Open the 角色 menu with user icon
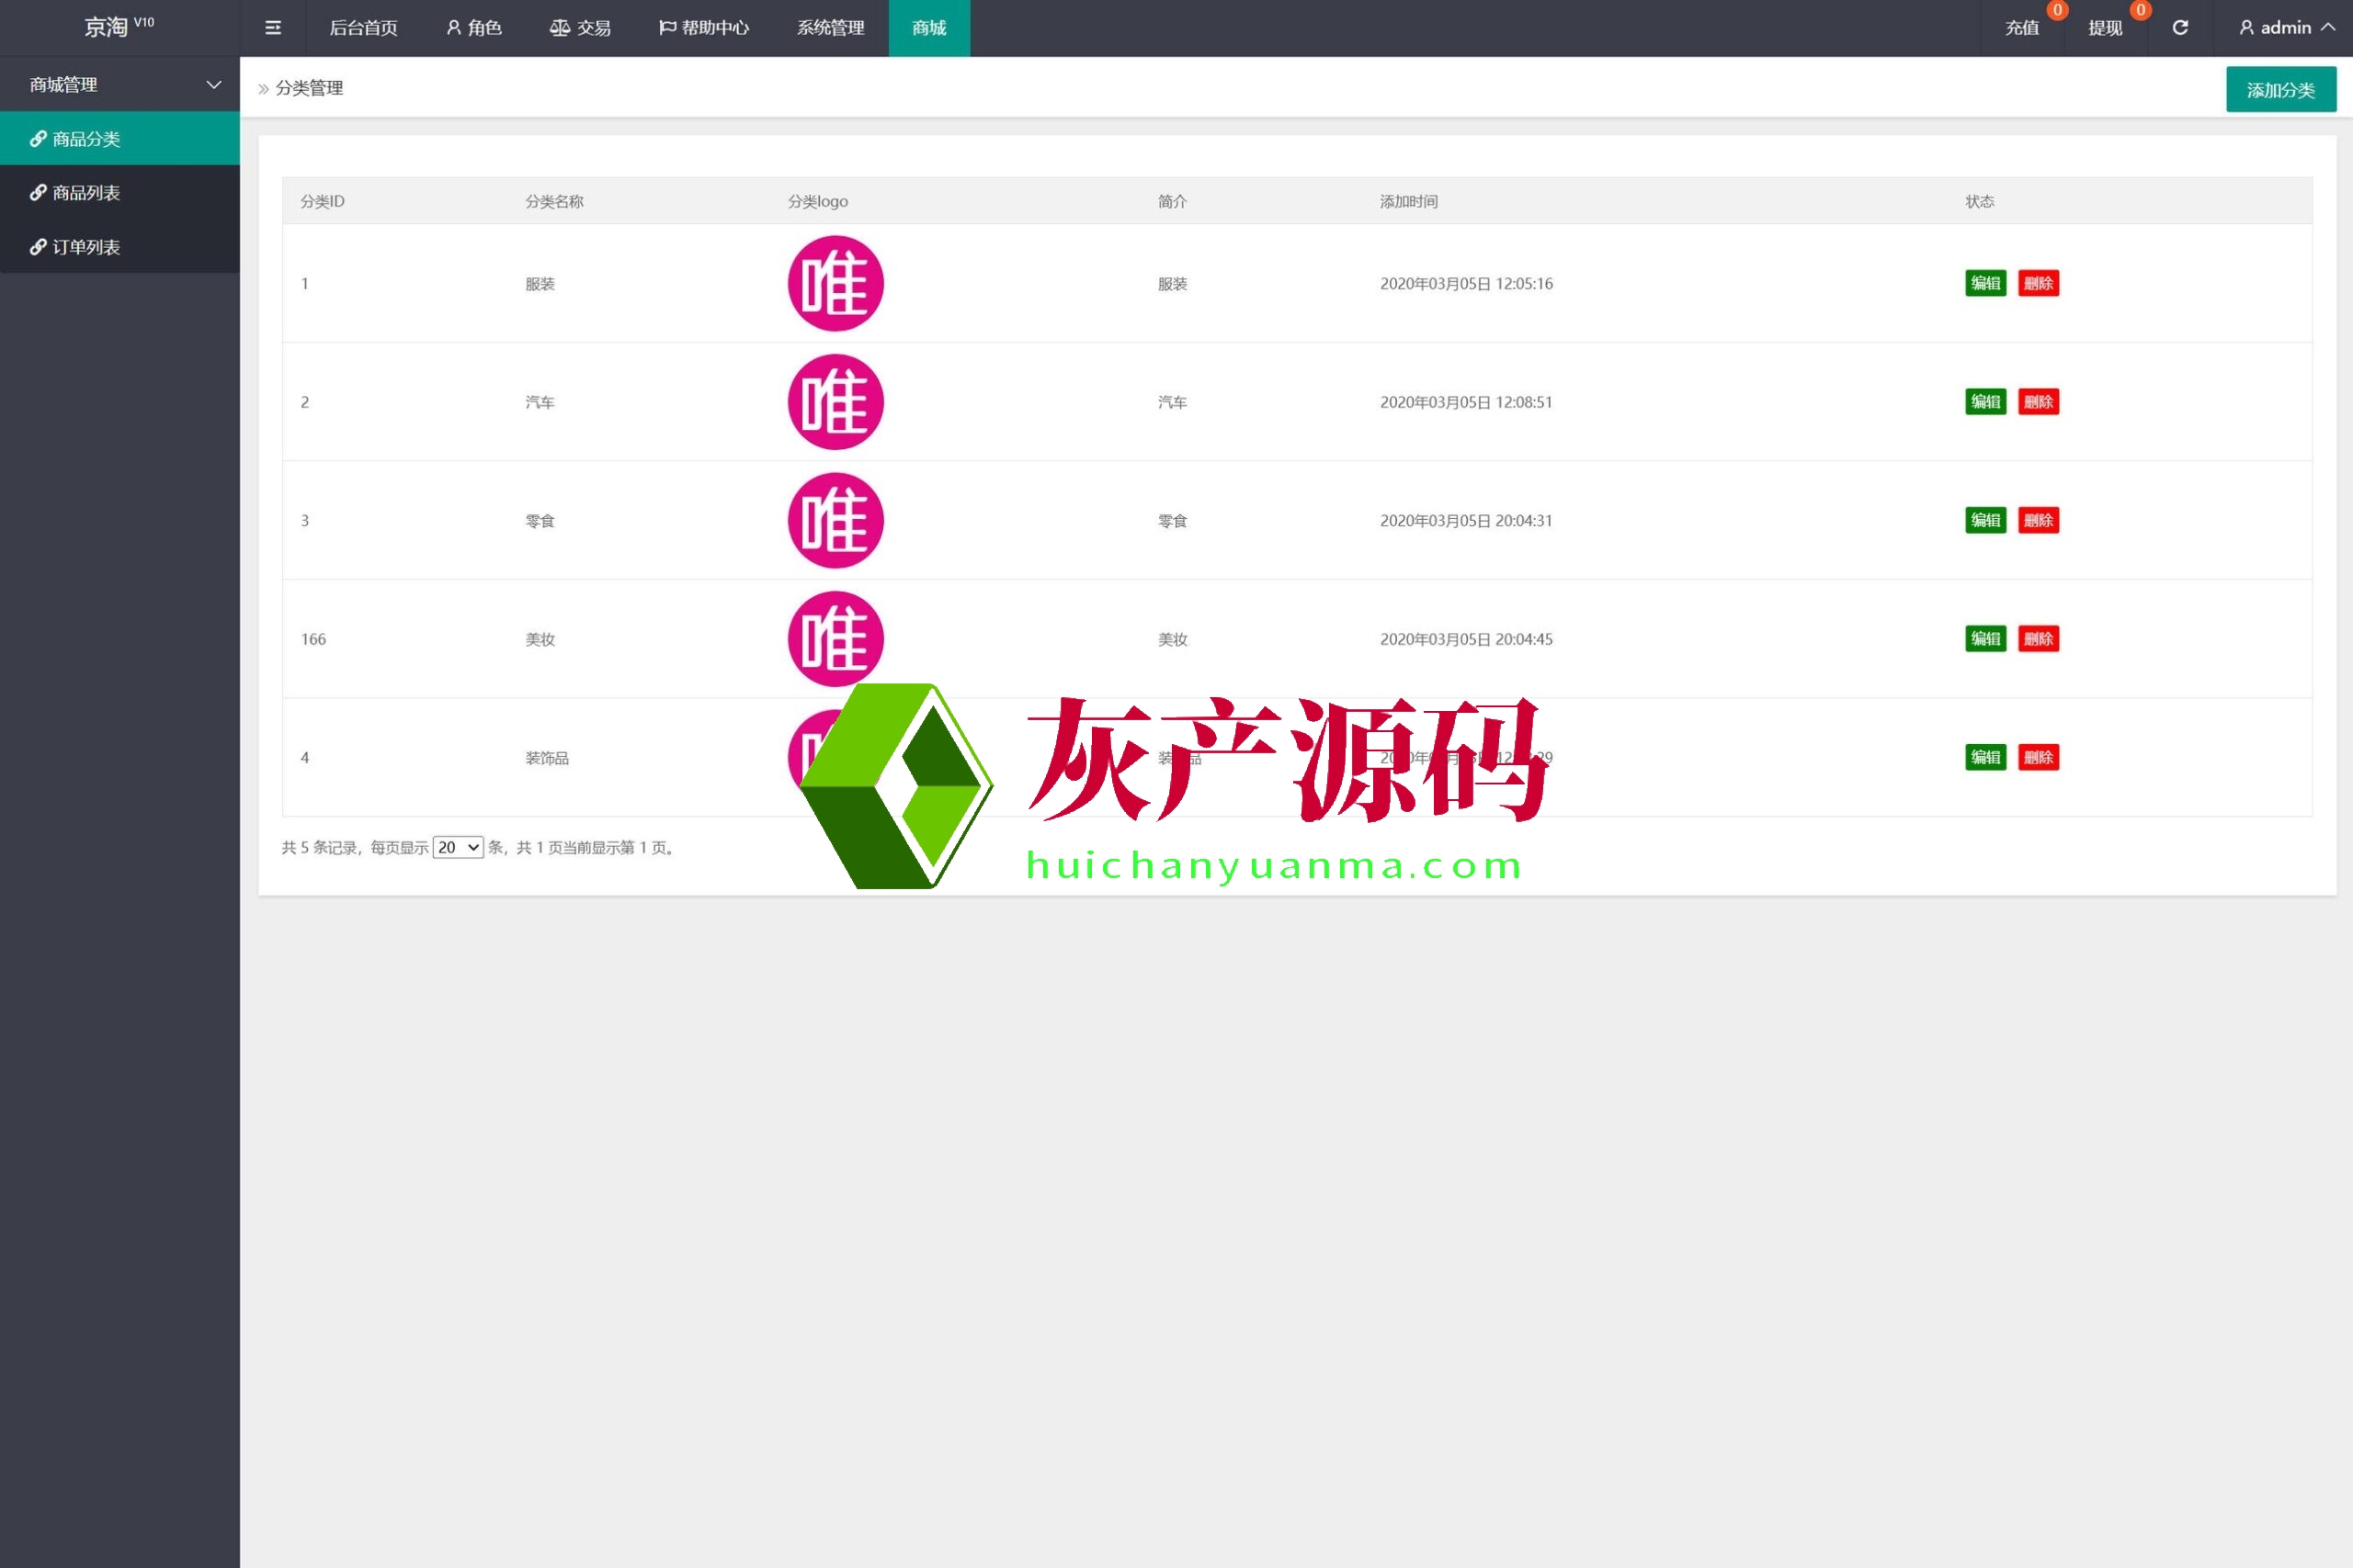Screen dimensions: 2353x1568 [x=473, y=28]
